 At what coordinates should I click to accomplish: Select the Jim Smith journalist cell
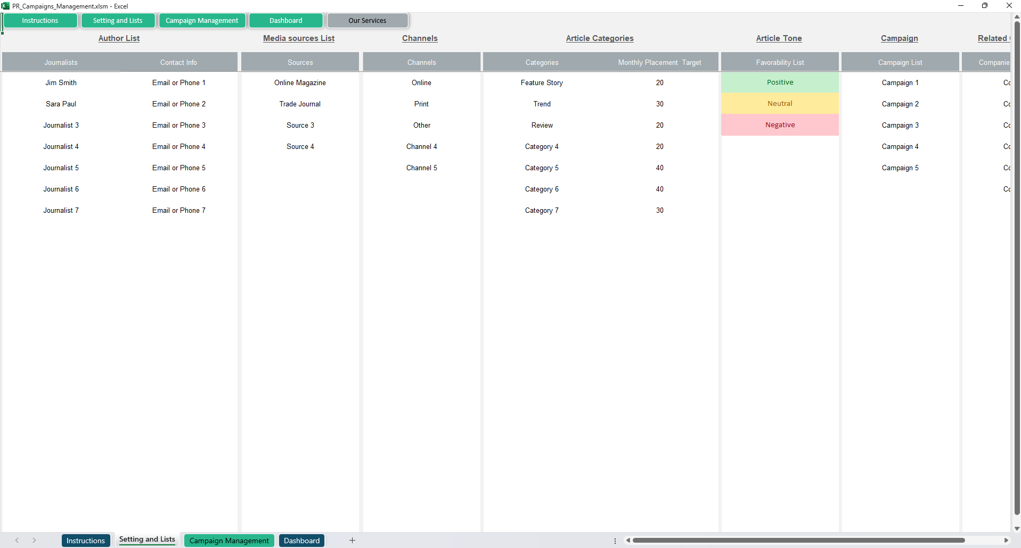tap(61, 83)
